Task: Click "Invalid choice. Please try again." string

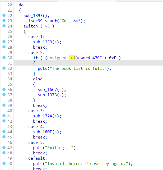Action: pos(86,164)
